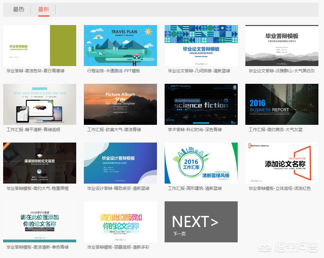Click the NEXT 下一页 button
Image resolution: width=324 pixels, height=258 pixels.
[x=201, y=222]
